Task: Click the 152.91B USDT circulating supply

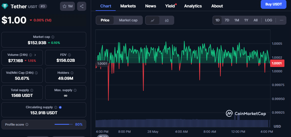Action: pos(44,113)
